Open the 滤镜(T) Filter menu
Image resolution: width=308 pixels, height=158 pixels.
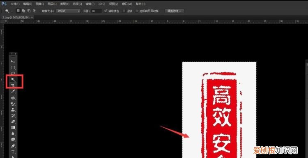(x=90, y=4)
